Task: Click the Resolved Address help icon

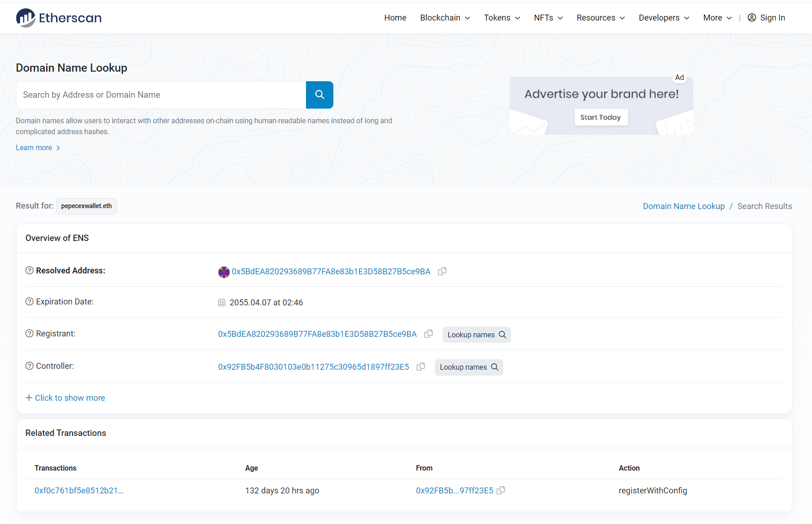Action: (29, 270)
